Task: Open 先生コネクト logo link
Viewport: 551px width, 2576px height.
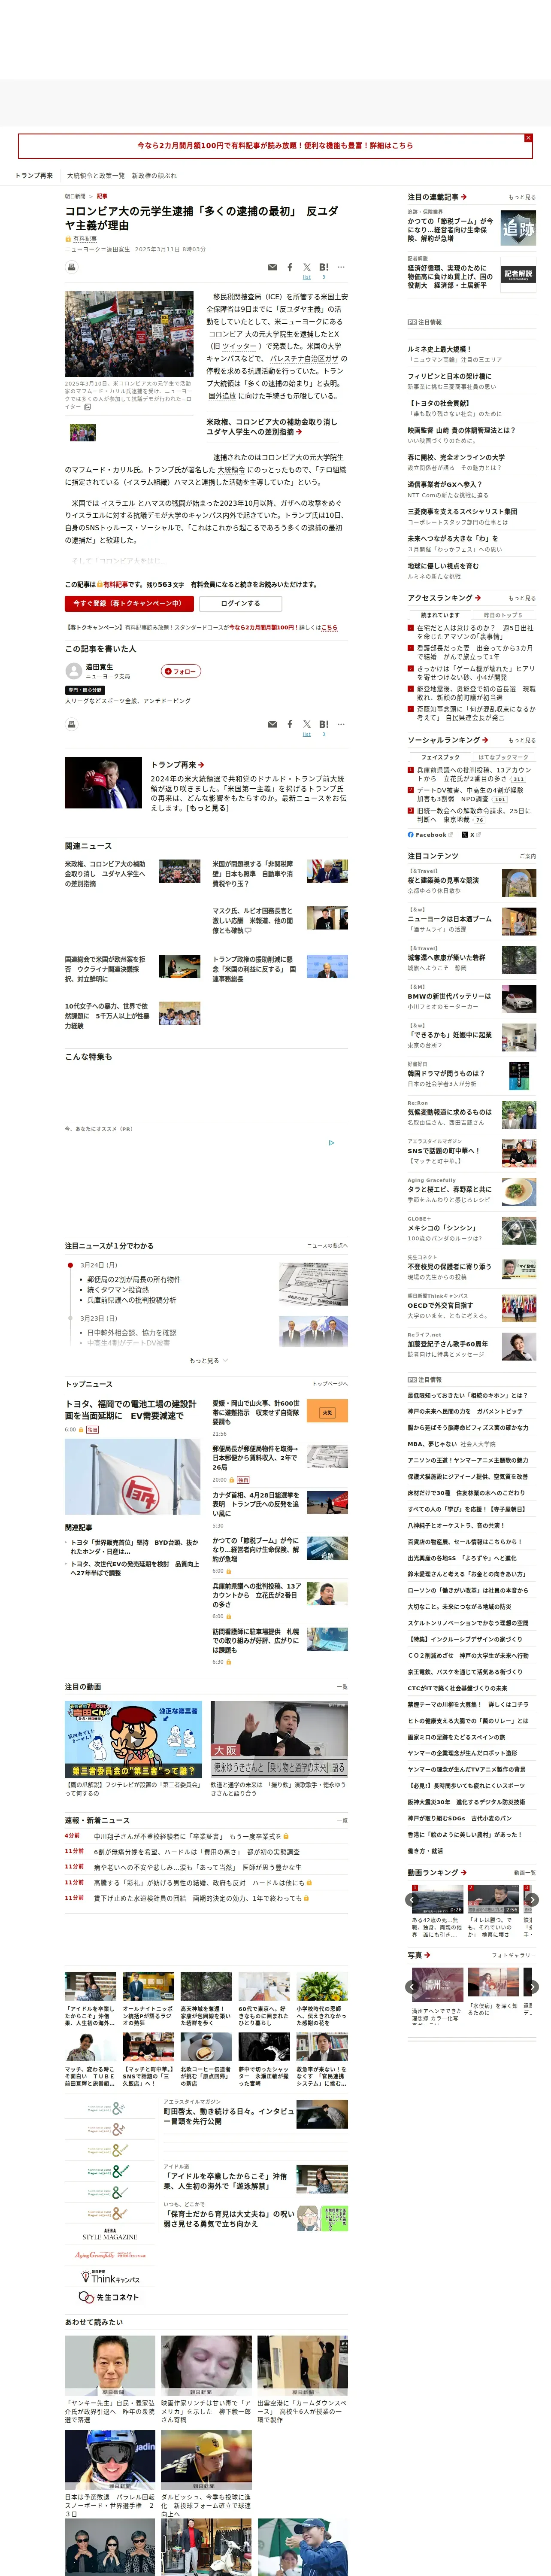Action: (x=110, y=2297)
